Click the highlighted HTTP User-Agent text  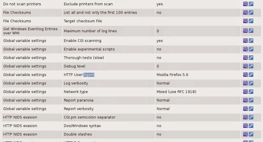(89, 75)
